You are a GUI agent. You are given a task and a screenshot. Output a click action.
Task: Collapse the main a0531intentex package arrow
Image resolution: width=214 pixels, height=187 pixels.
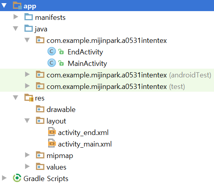[27, 40]
